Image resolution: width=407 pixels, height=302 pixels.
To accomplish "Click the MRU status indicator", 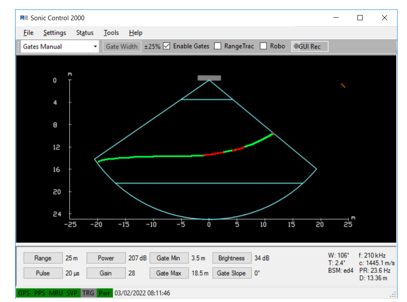I will (x=56, y=293).
